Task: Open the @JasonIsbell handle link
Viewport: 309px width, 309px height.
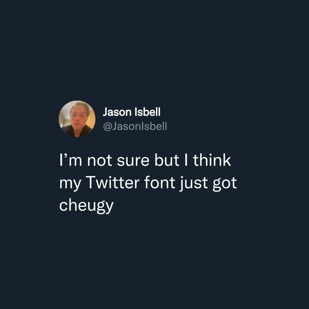Action: click(x=135, y=126)
